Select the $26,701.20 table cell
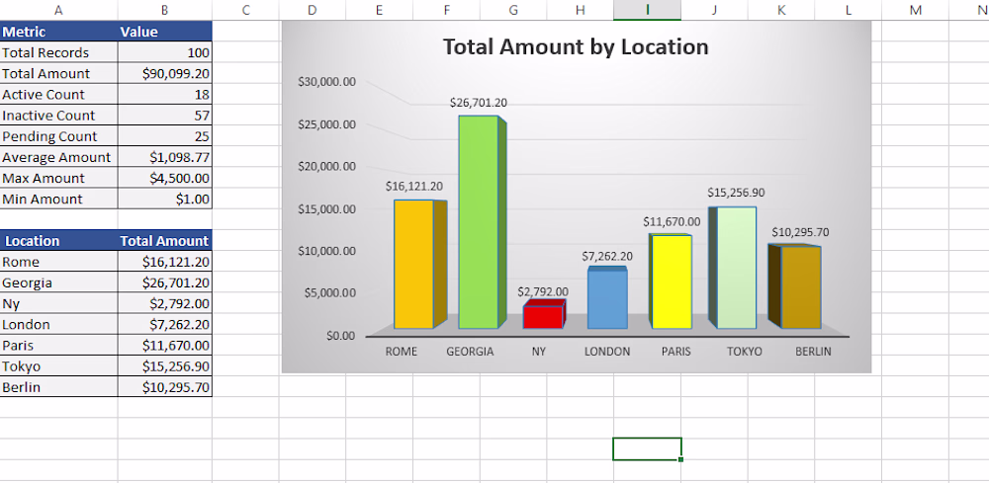Image resolution: width=989 pixels, height=483 pixels. pos(164,282)
